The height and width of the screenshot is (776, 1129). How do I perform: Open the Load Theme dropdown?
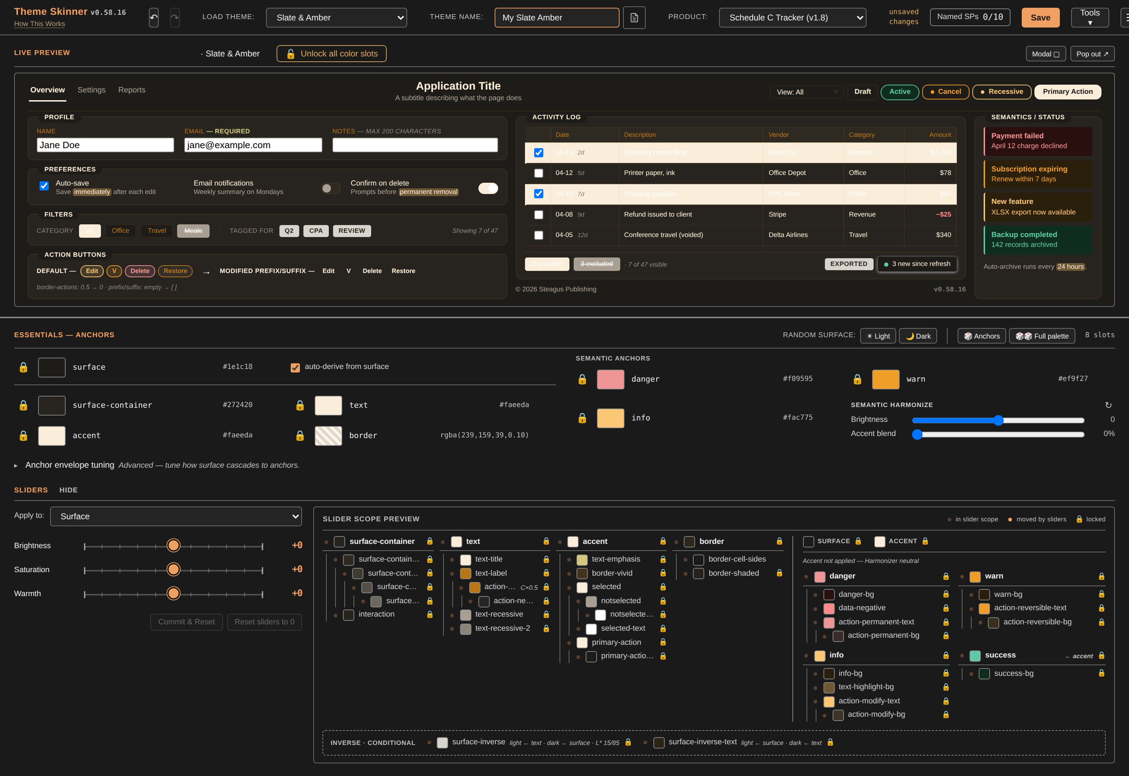tap(337, 18)
